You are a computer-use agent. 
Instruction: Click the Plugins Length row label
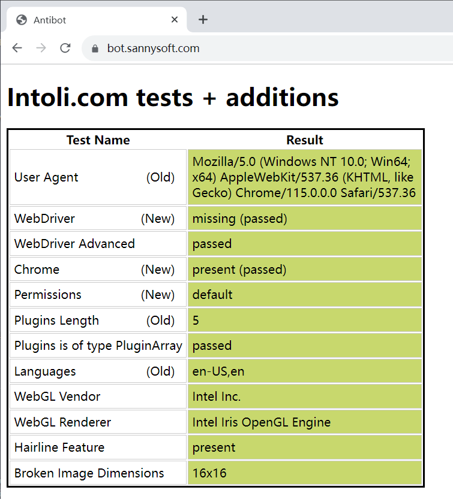(56, 320)
